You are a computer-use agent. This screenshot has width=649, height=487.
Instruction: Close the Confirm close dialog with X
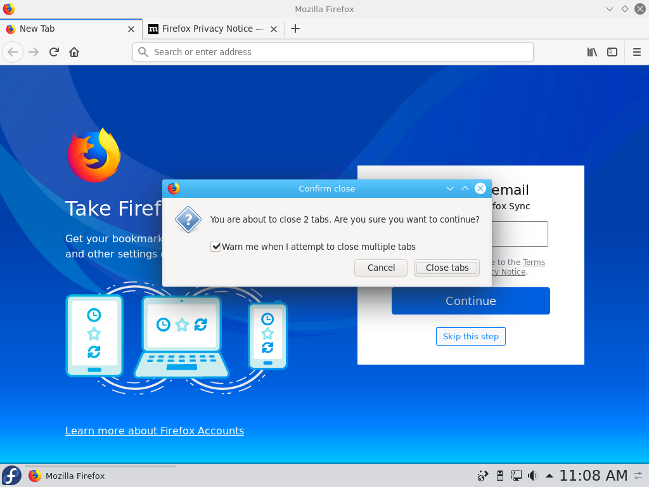tap(480, 189)
